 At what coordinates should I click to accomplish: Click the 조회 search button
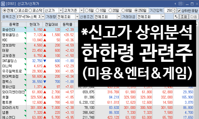(184, 17)
